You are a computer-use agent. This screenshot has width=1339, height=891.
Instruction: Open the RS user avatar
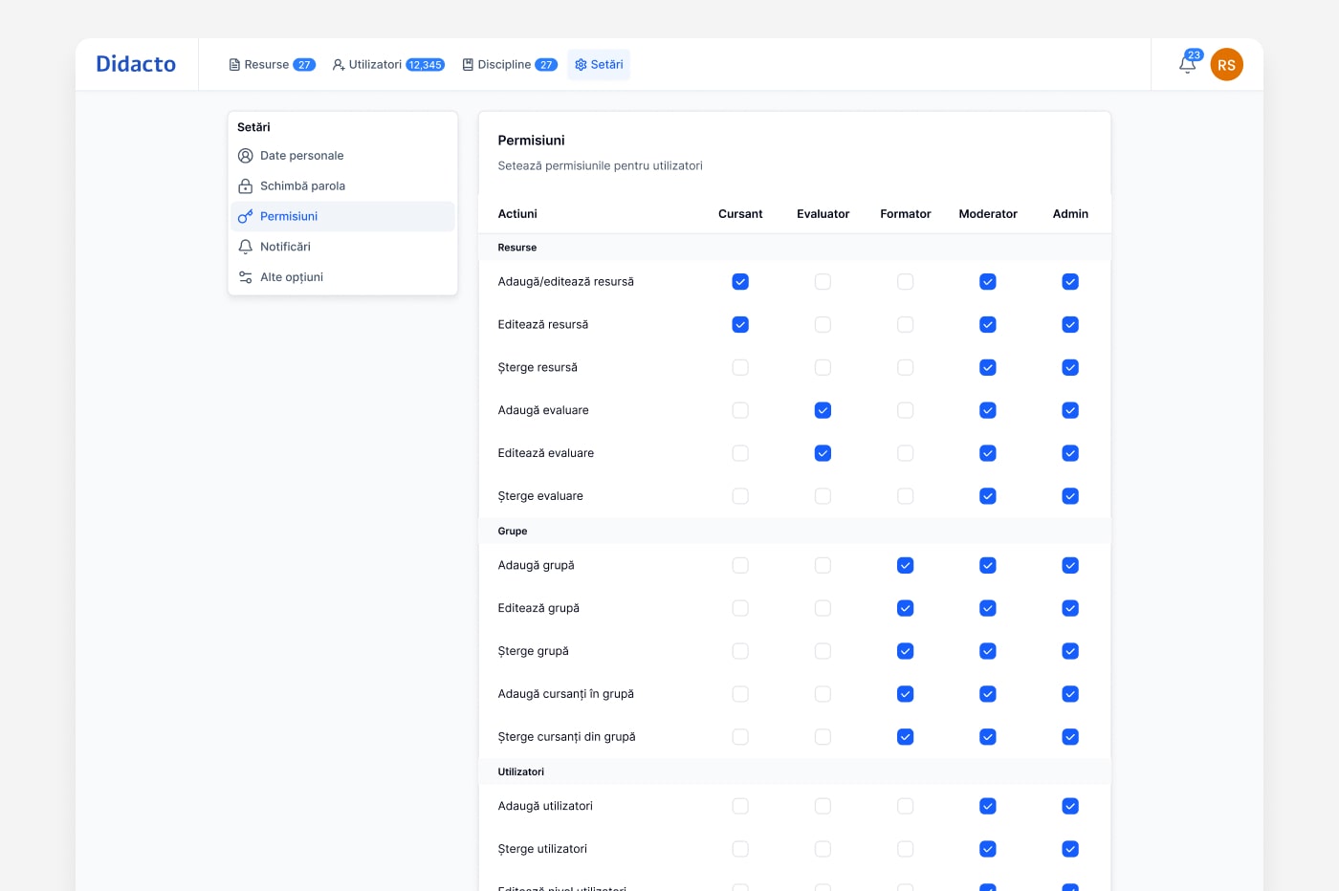tap(1226, 65)
